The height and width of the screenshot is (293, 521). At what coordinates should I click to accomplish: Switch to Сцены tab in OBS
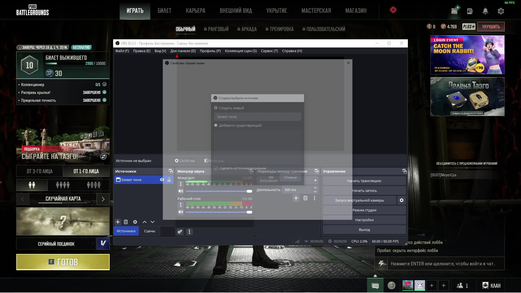(150, 231)
